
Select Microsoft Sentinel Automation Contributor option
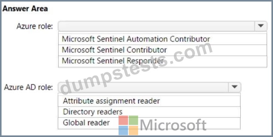[x=162, y=39]
